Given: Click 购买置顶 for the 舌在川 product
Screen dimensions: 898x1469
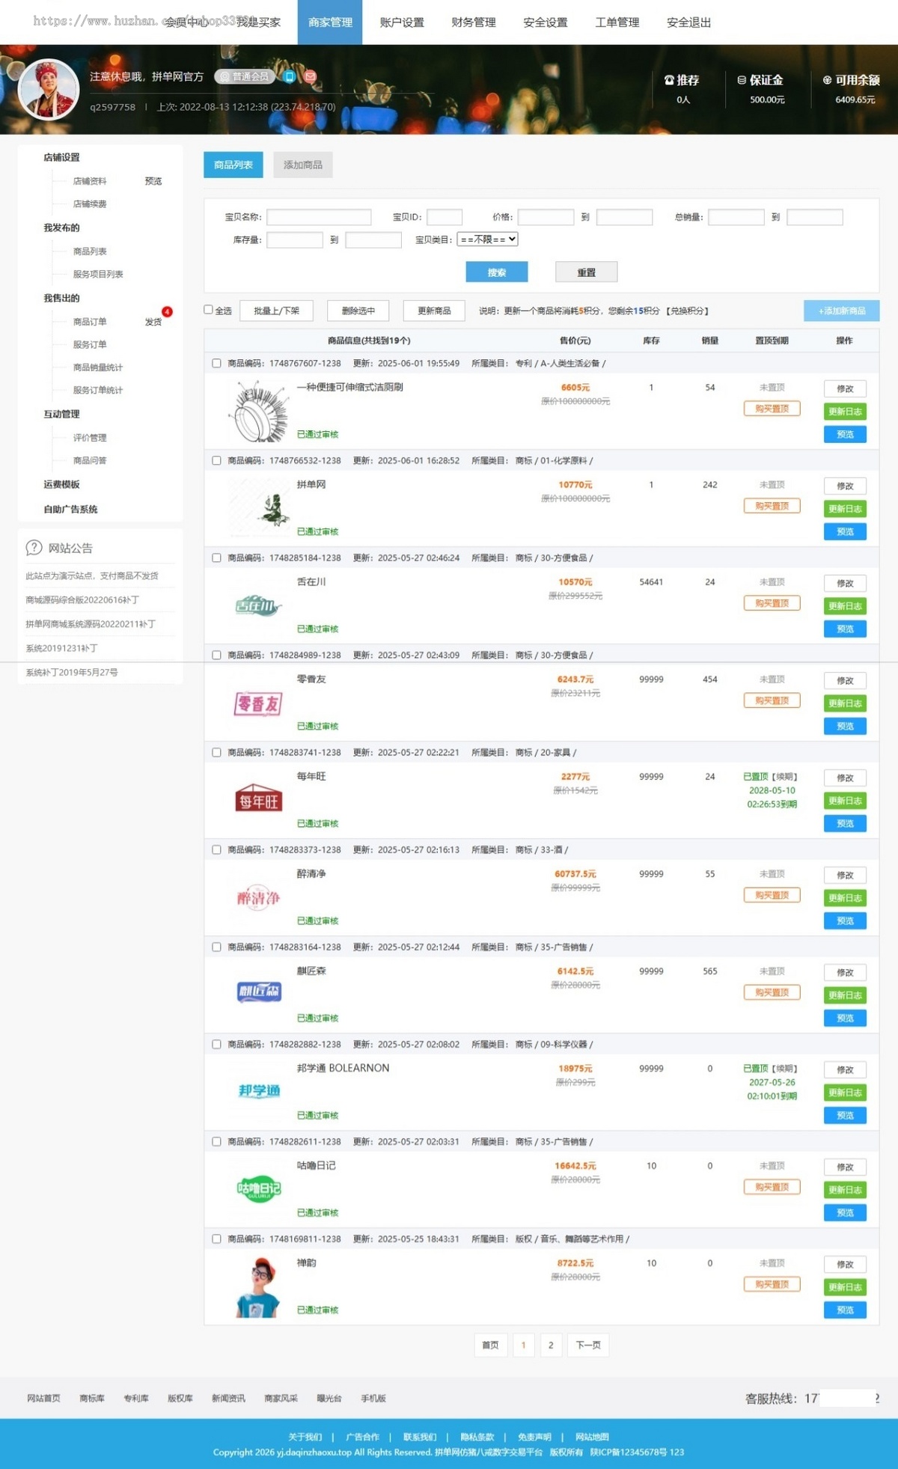Looking at the screenshot, I should 772,603.
